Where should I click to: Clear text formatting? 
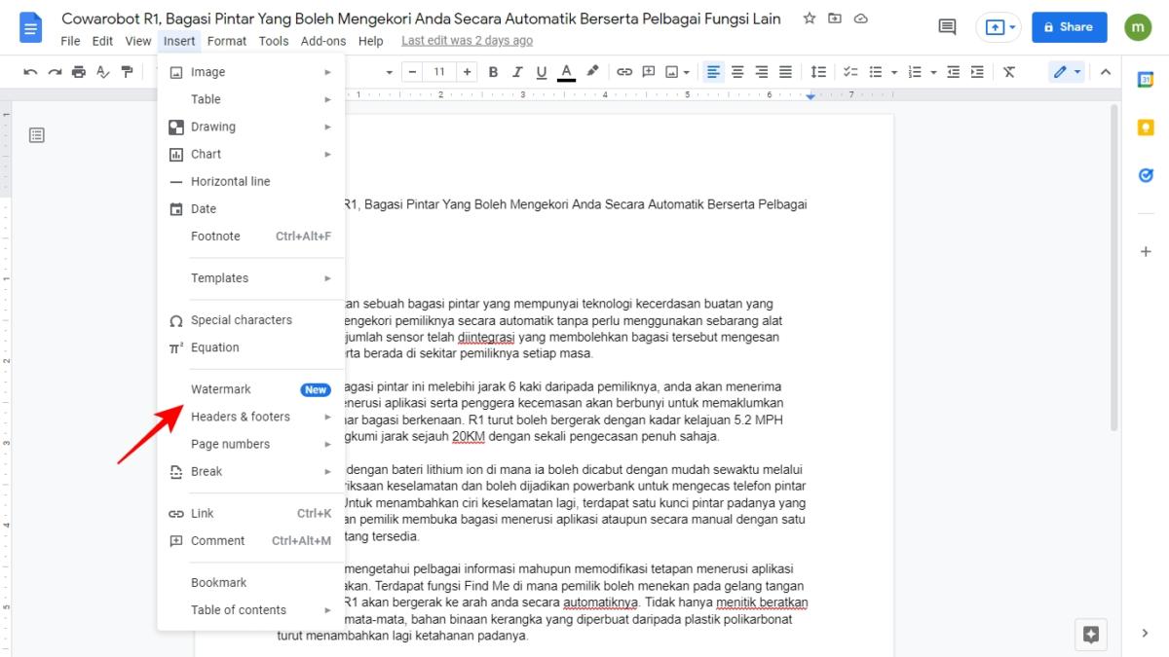tap(1009, 72)
